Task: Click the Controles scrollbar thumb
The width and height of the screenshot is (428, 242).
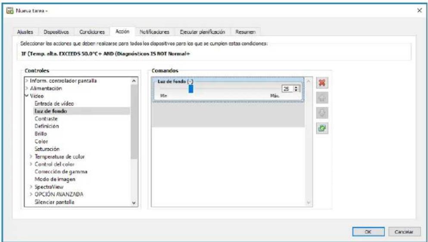Action: pos(134,122)
